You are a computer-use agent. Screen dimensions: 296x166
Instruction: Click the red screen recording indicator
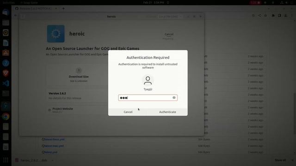click(255, 2)
